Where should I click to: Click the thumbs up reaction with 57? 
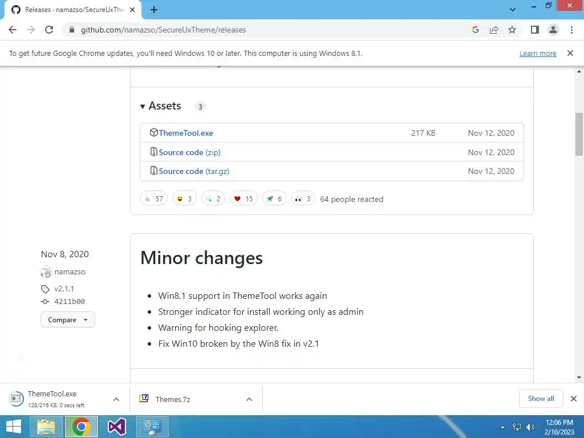click(x=154, y=198)
